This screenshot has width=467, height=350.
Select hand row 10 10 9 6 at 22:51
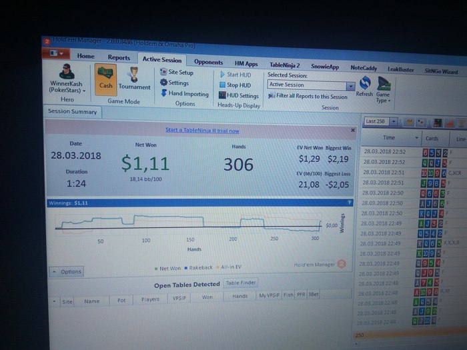coord(414,173)
